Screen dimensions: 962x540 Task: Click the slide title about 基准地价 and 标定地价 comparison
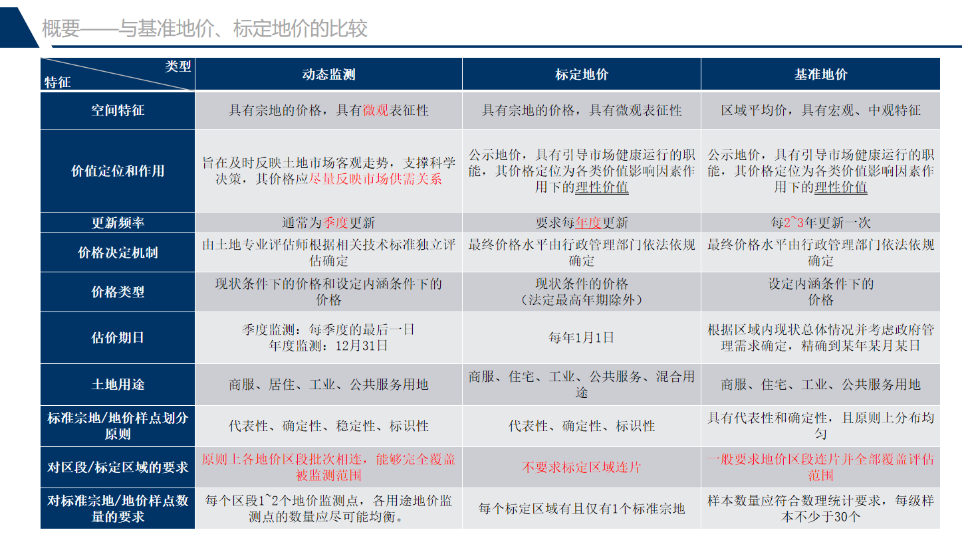tap(205, 29)
